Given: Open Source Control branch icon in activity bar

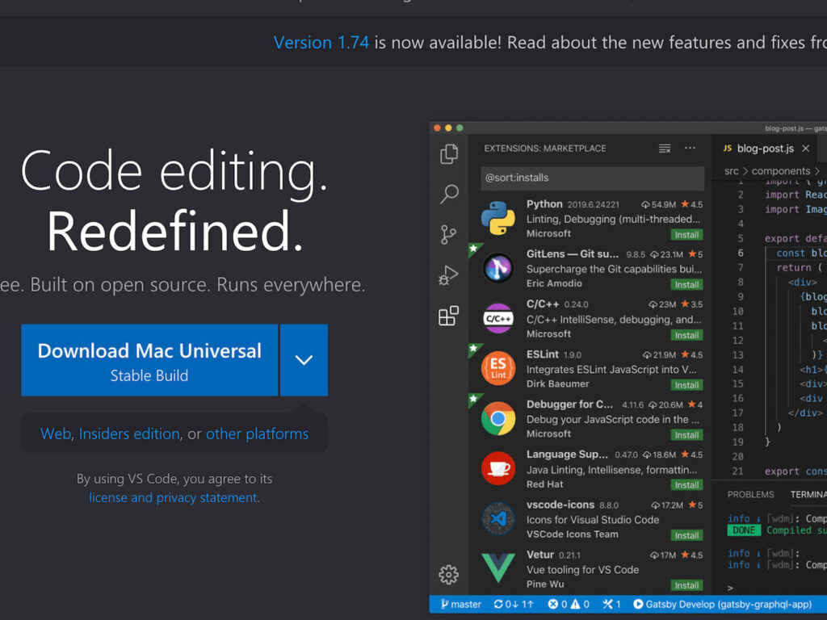Looking at the screenshot, I should (x=448, y=235).
